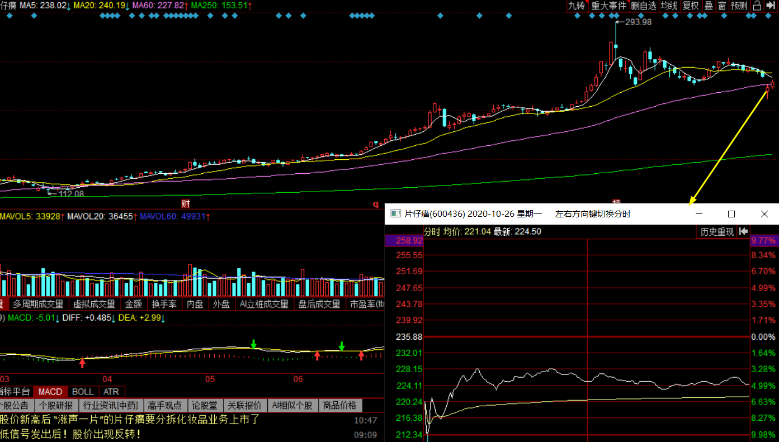
Task: Open the 窗 window layout selector
Action: 722,6
